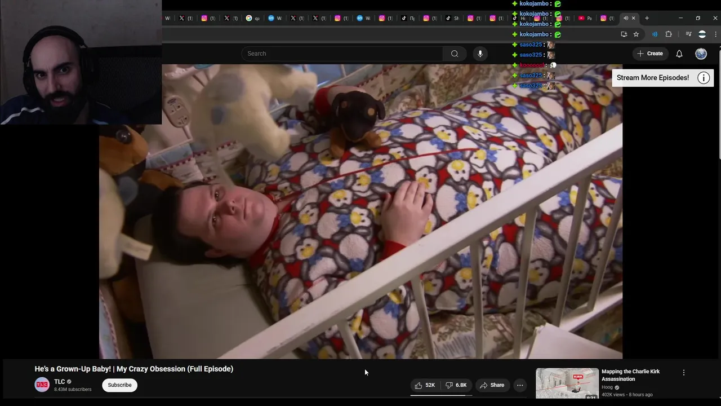Click the Create button

click(649, 54)
